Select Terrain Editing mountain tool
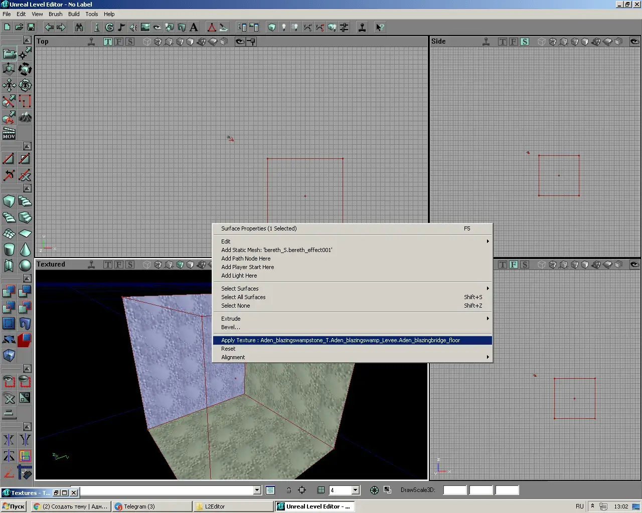Screen dimensions: 642x513 click(25, 117)
